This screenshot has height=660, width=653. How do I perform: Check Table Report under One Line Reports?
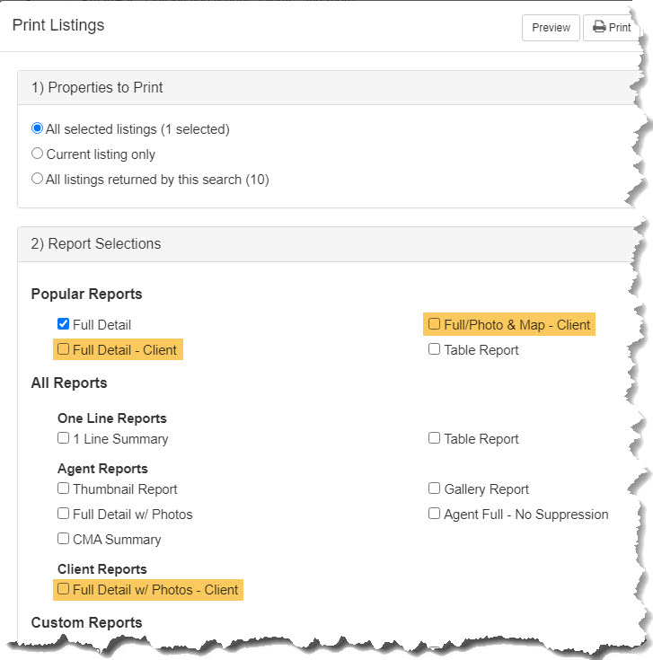[x=434, y=438]
